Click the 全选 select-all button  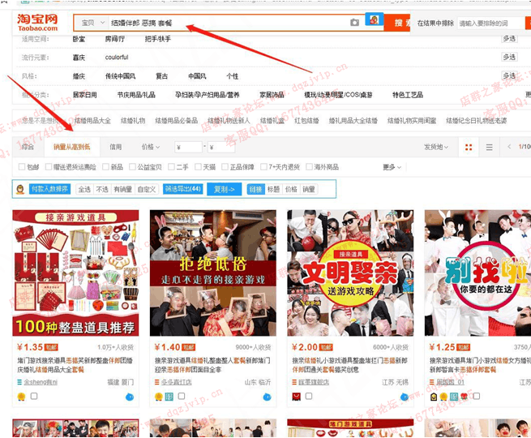(x=84, y=189)
